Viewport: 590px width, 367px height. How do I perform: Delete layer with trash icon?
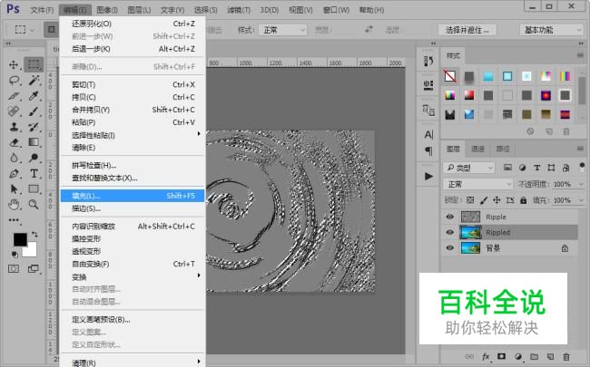565,356
